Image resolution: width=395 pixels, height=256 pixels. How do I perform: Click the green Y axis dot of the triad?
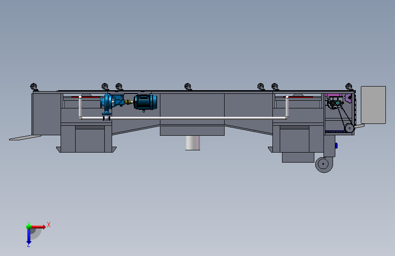[29, 226]
